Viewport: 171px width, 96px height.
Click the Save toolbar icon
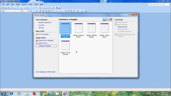(9, 8)
